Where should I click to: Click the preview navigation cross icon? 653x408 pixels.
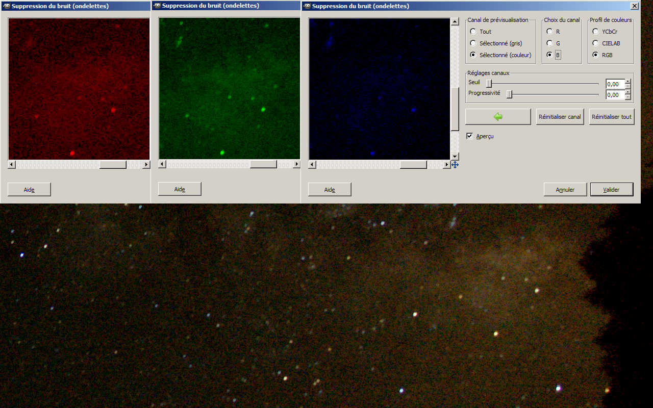click(x=455, y=165)
